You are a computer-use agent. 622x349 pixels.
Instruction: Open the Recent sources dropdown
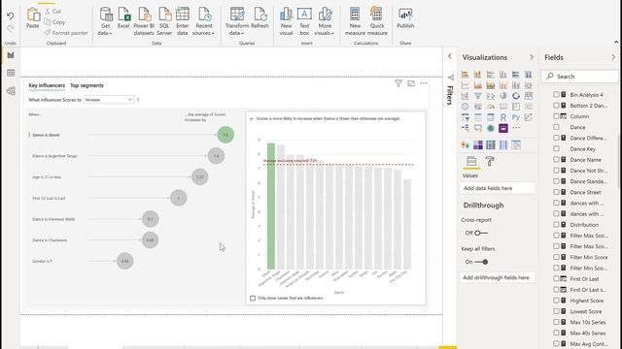[x=203, y=21]
